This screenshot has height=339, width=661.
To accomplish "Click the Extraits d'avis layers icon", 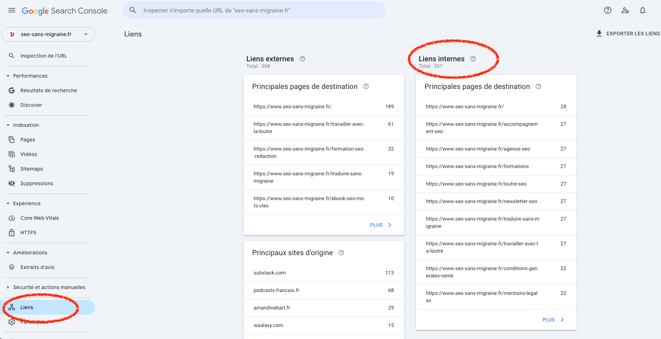I will 12,267.
